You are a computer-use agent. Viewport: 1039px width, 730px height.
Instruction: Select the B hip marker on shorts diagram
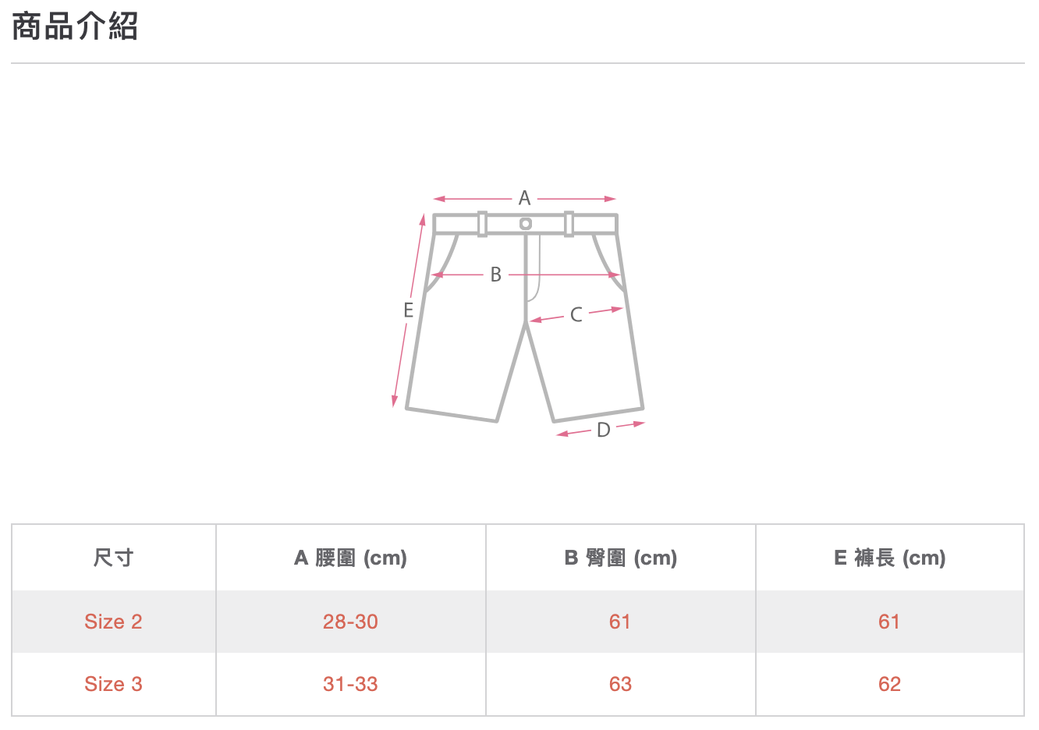click(x=495, y=275)
